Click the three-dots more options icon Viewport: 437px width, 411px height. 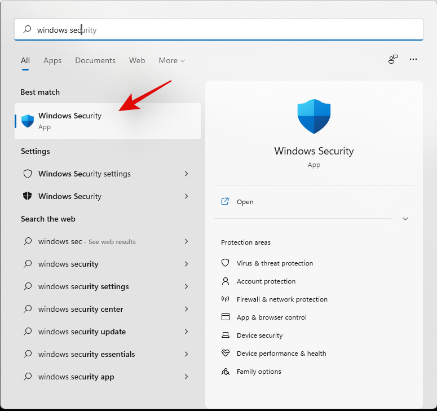tap(413, 60)
